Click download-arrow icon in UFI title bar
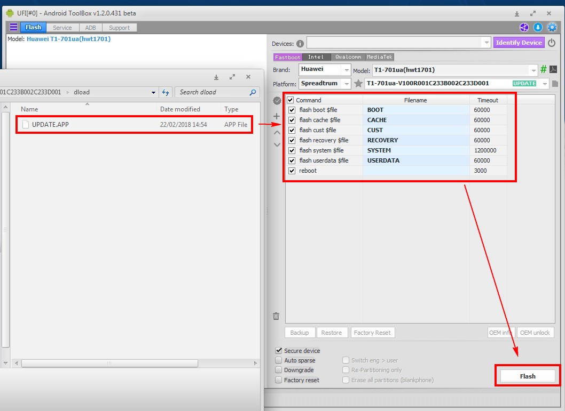Screen dimensions: 565x411 point(517,14)
